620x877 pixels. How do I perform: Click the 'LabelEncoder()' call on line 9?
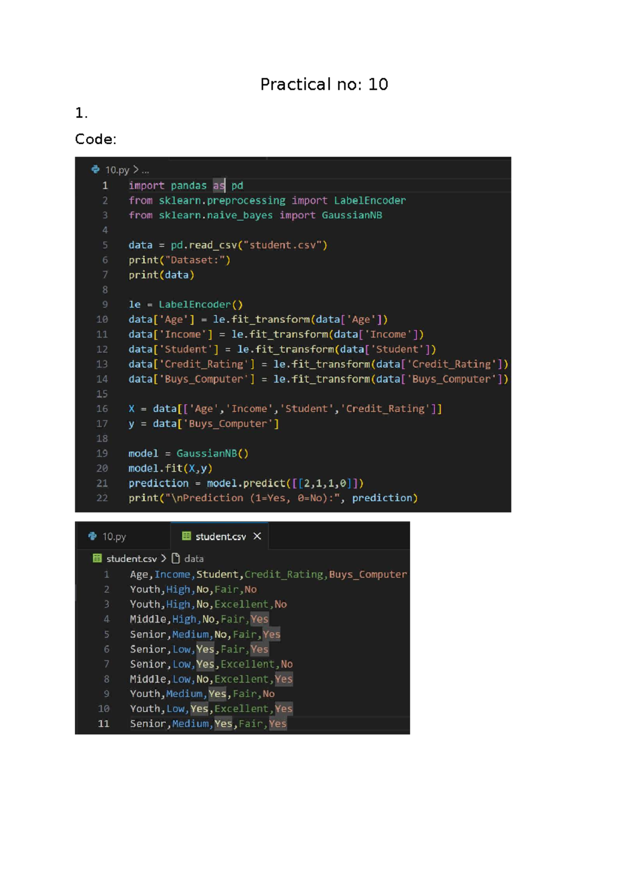point(200,305)
